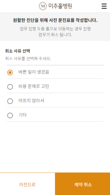Click the orange dot in selected radio

point(10,72)
